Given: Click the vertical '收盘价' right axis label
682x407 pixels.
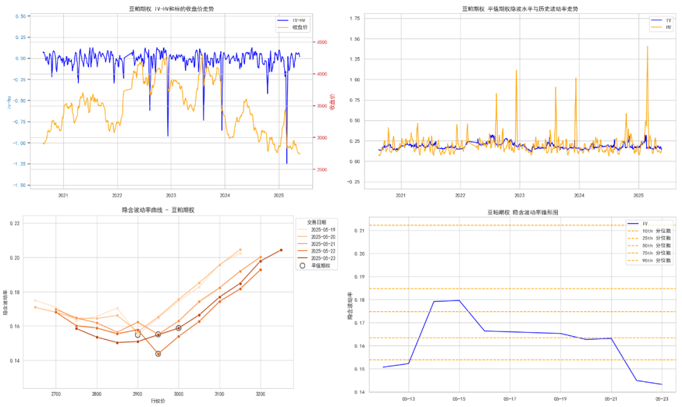Looking at the screenshot, I should click(x=332, y=102).
